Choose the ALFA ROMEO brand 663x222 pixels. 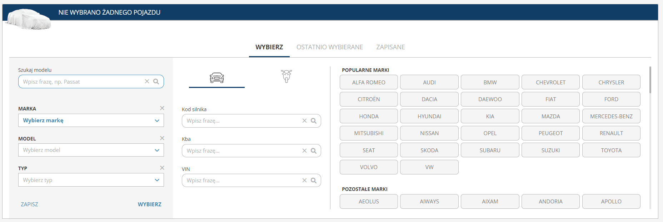coord(369,82)
